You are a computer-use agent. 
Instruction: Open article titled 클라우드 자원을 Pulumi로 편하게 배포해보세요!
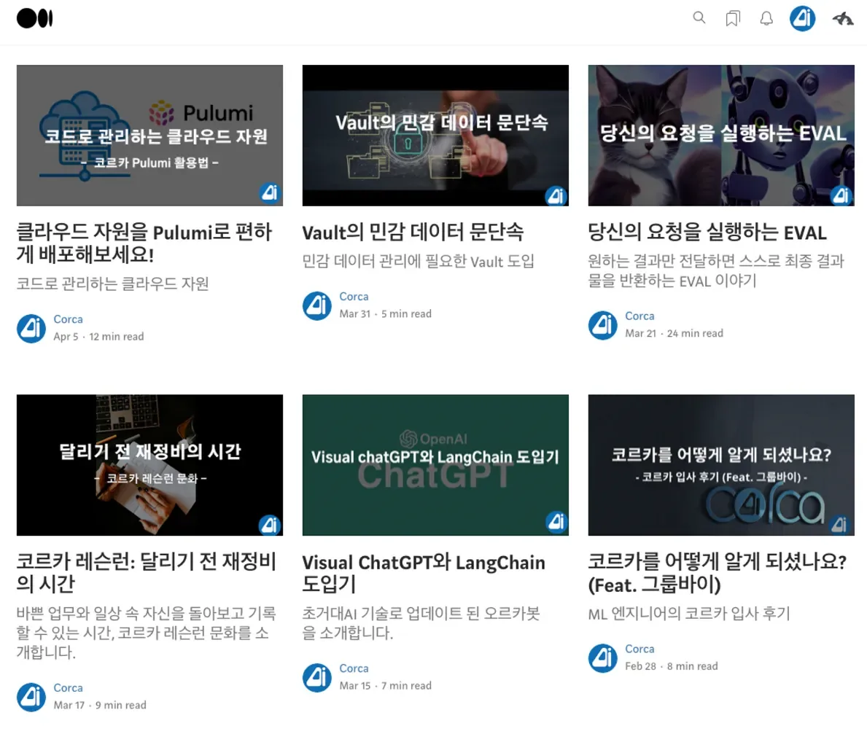tap(144, 243)
